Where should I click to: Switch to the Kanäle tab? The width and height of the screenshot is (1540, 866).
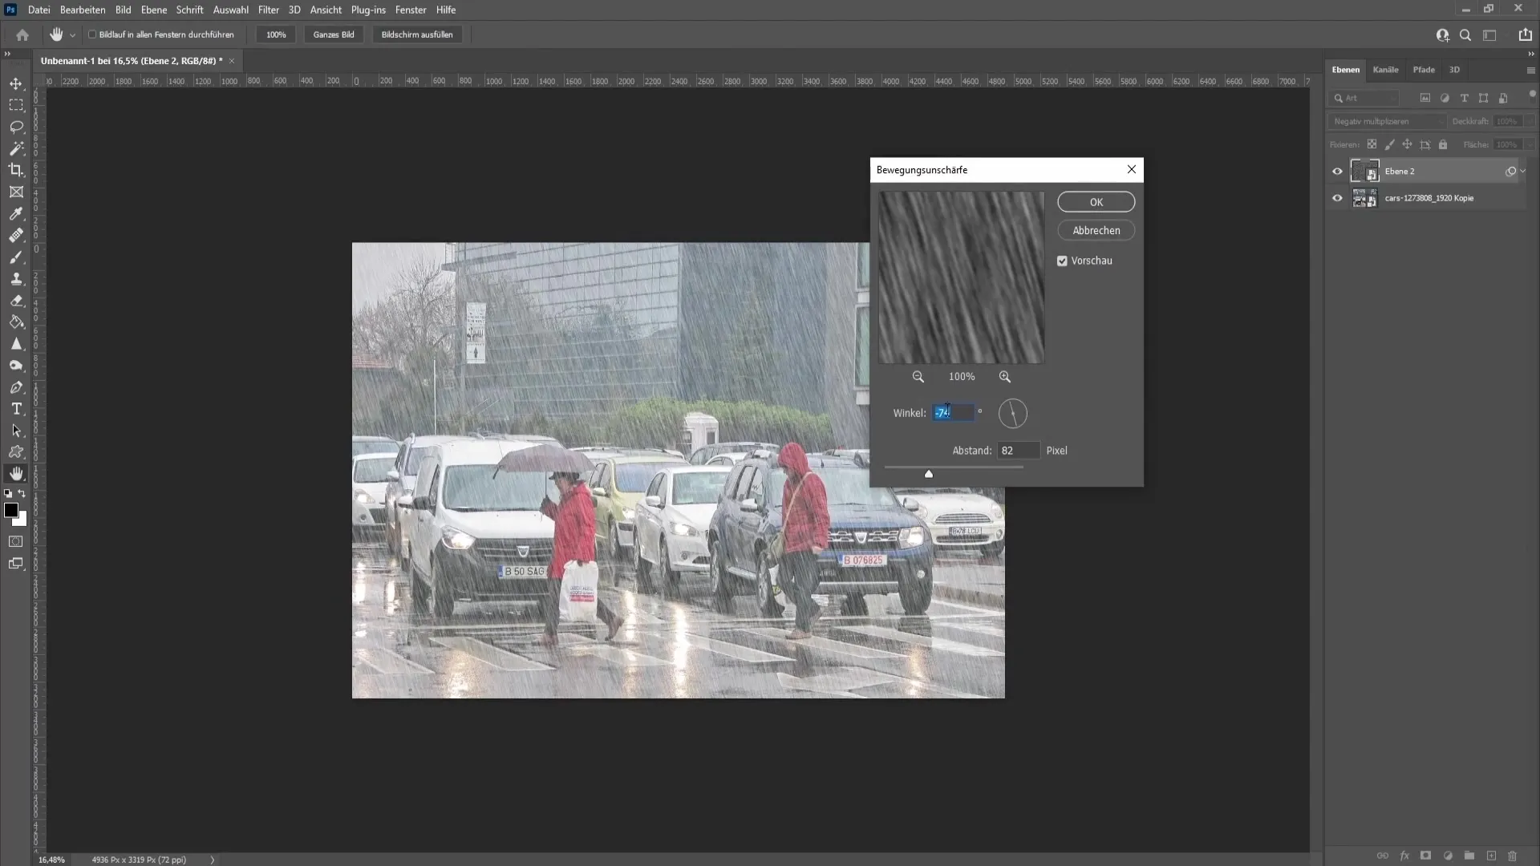1385,70
